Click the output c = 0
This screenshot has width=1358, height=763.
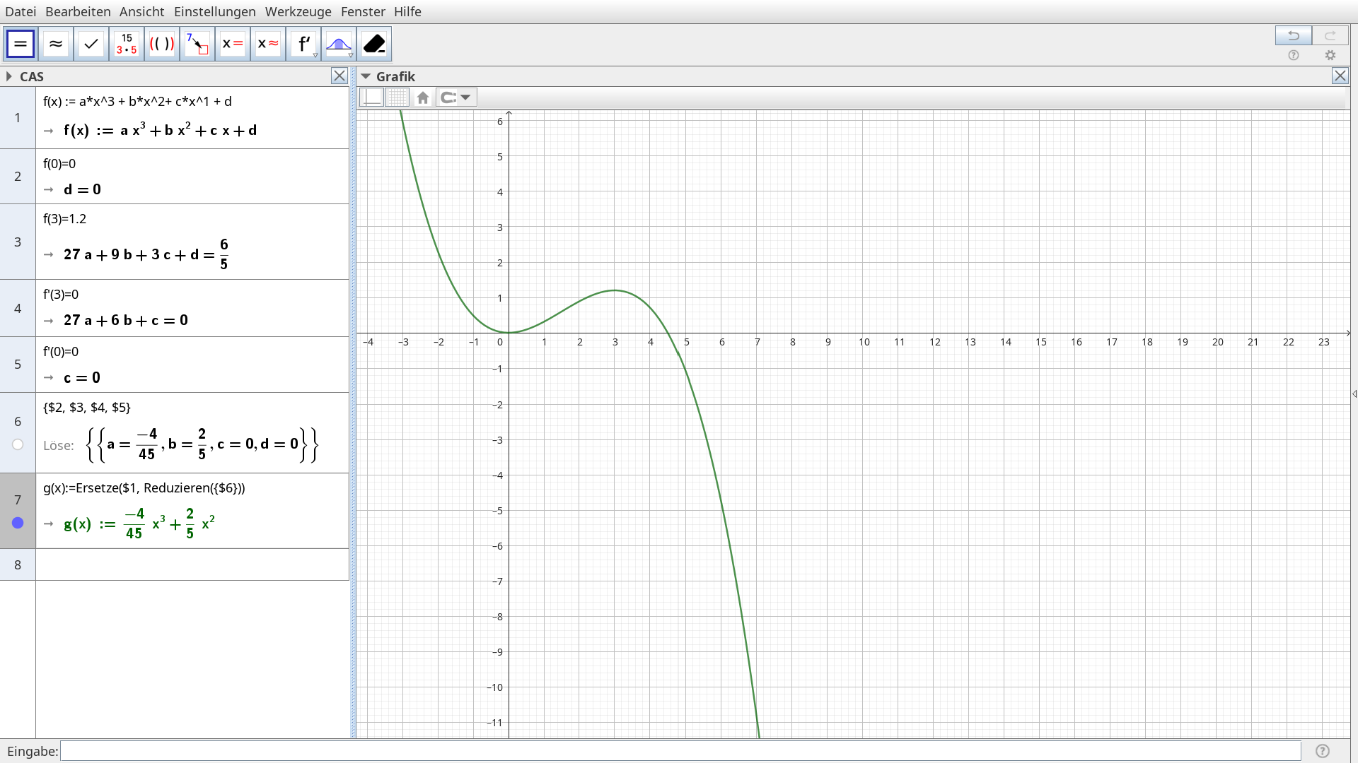pos(82,377)
